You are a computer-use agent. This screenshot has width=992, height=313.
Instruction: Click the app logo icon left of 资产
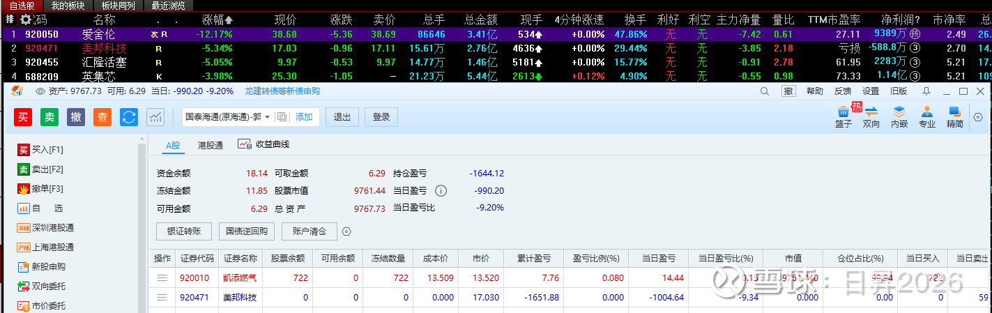[x=18, y=91]
